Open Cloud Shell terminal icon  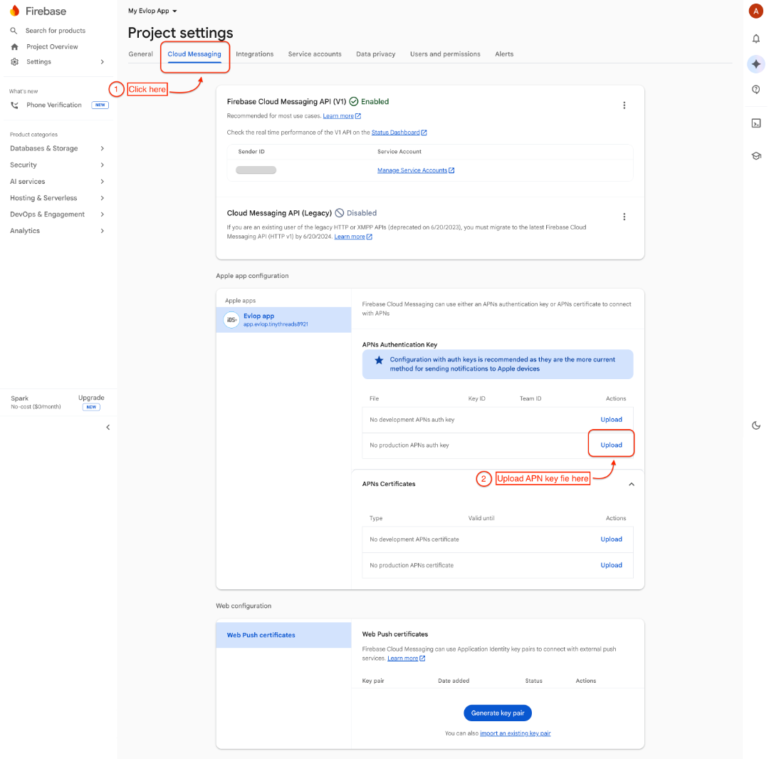755,123
